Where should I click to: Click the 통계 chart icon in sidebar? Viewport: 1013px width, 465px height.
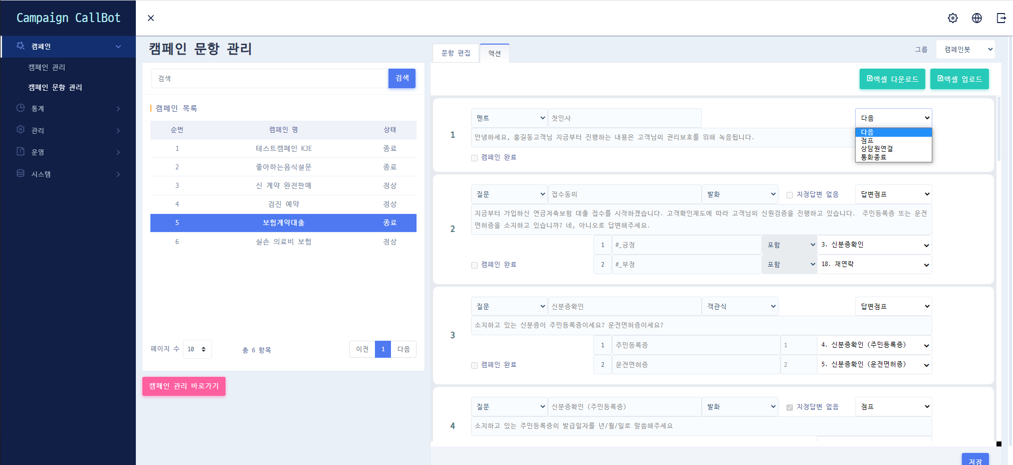(21, 108)
